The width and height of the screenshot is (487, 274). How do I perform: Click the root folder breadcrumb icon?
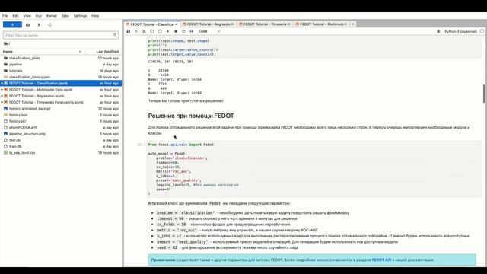(5, 43)
